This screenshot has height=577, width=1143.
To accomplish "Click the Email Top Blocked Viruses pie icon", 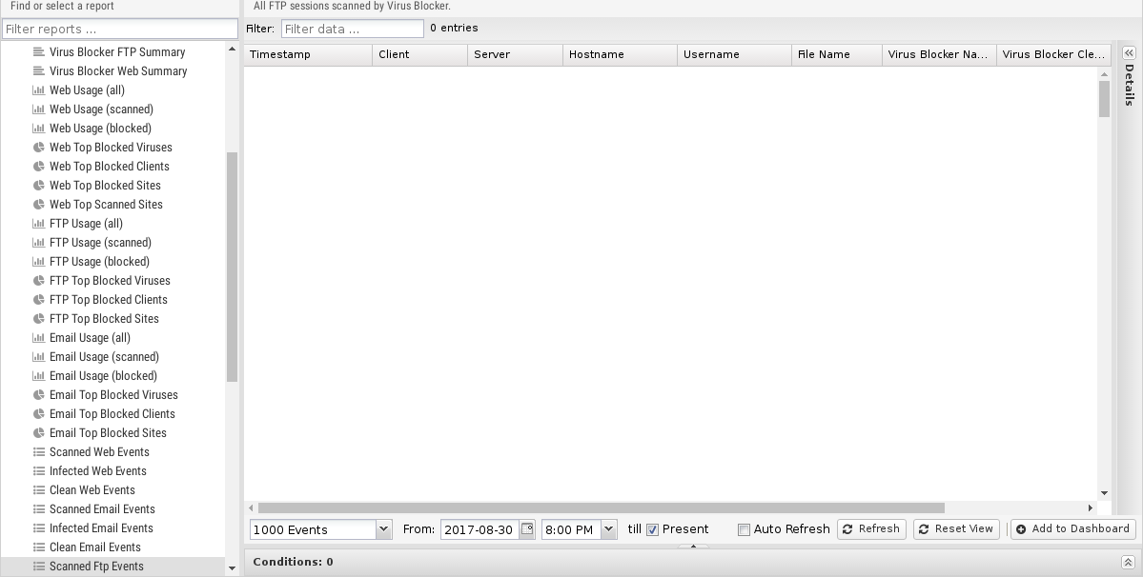I will [39, 395].
